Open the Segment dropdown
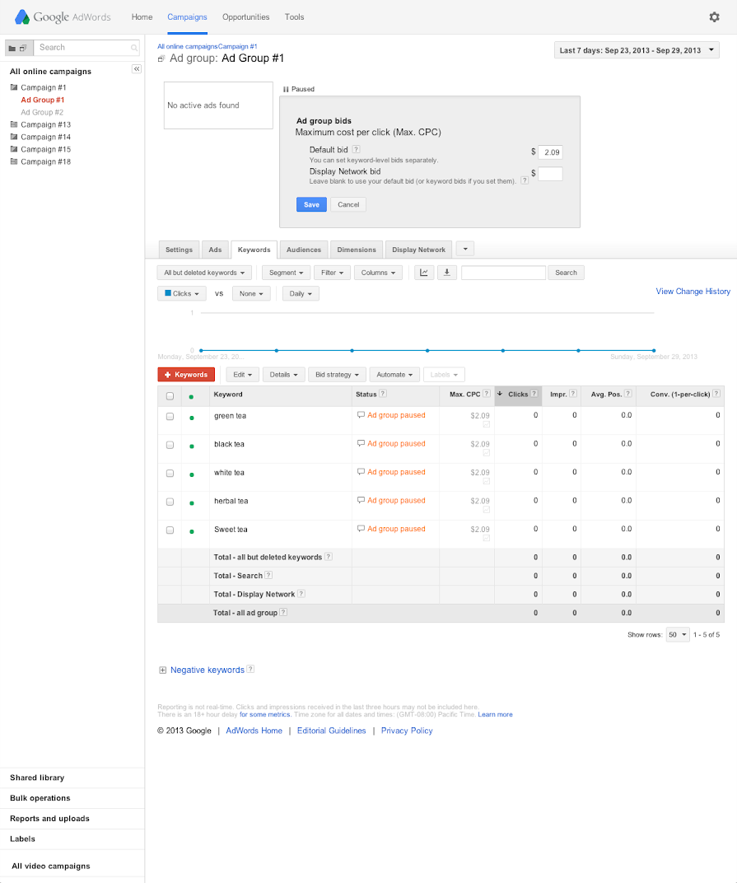The height and width of the screenshot is (883, 737). pyautogui.click(x=286, y=273)
